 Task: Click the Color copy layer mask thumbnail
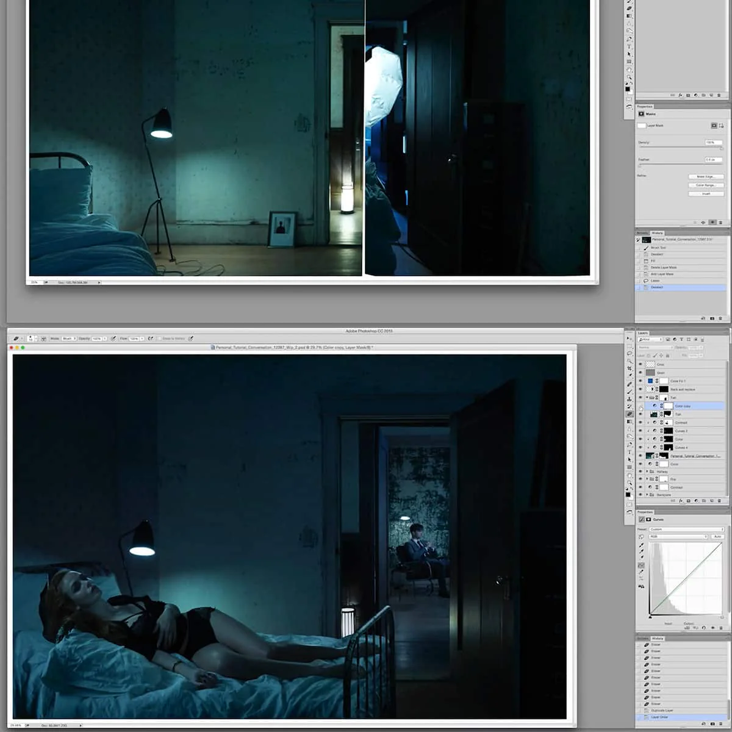[668, 406]
